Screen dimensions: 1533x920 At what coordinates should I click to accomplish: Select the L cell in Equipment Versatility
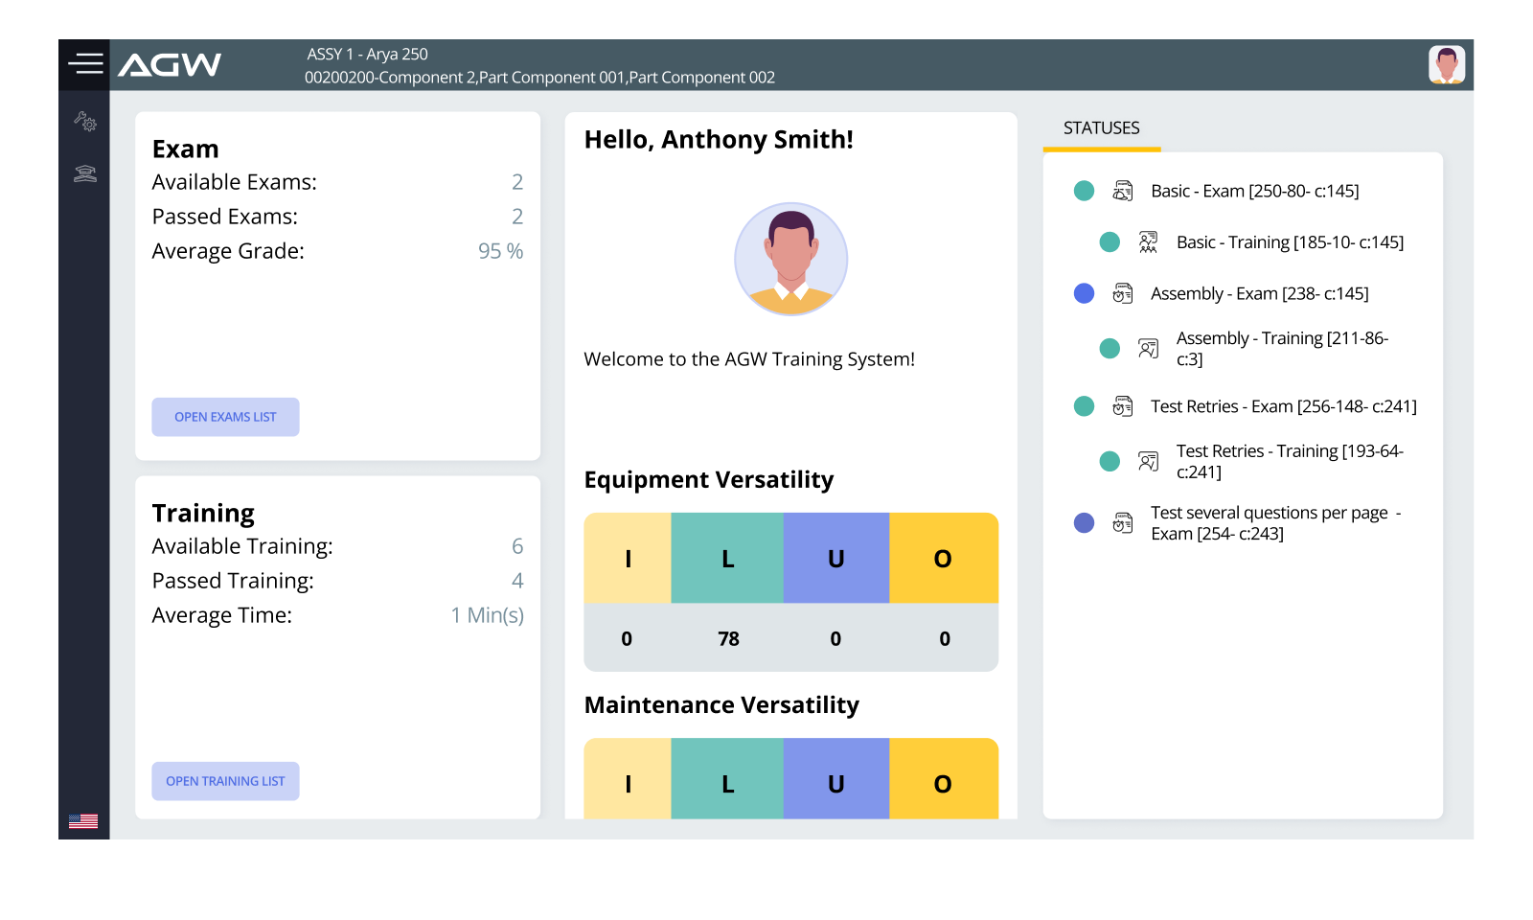pyautogui.click(x=727, y=558)
